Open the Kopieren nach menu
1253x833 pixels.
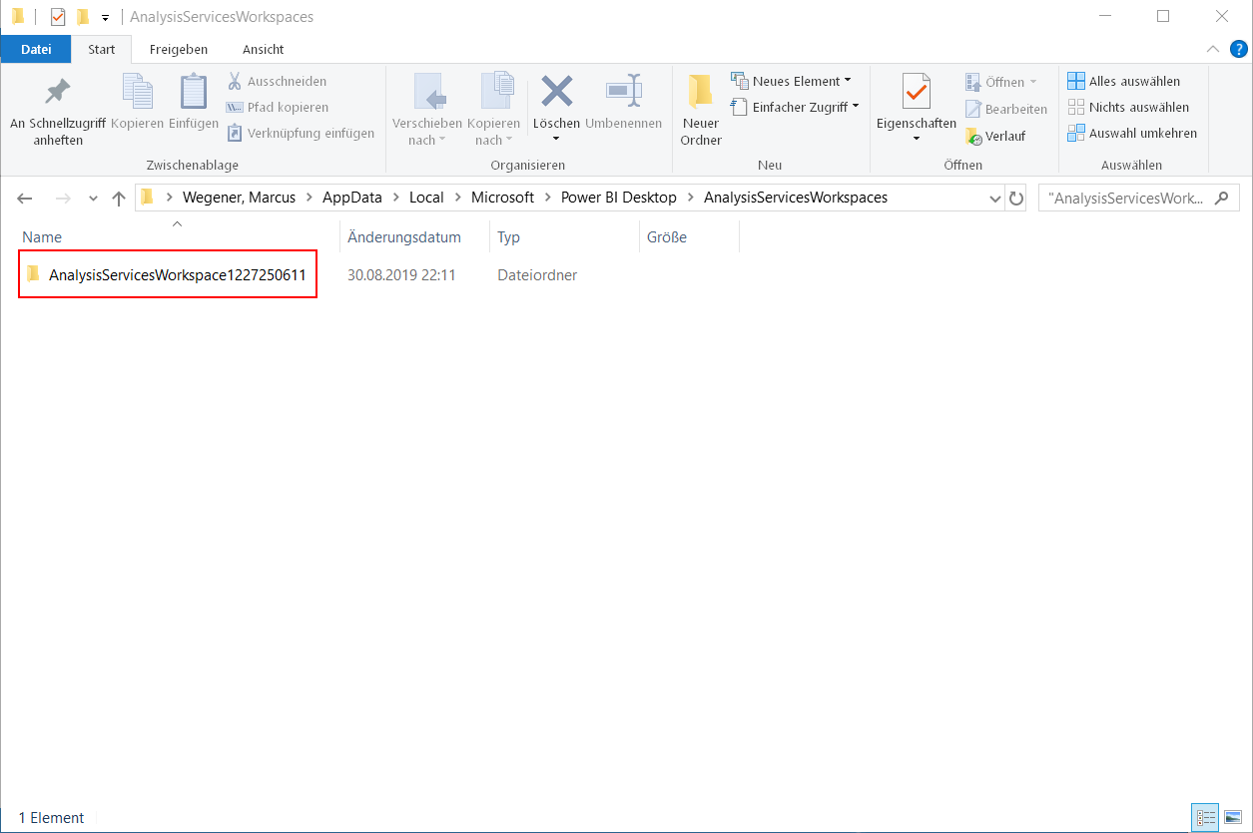coord(494,110)
